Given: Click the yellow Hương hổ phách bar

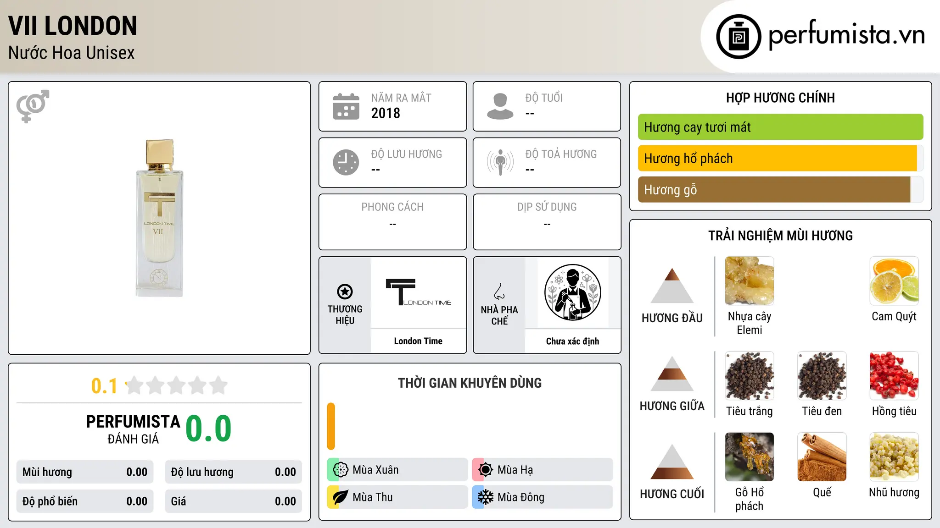Looking at the screenshot, I should 778,158.
